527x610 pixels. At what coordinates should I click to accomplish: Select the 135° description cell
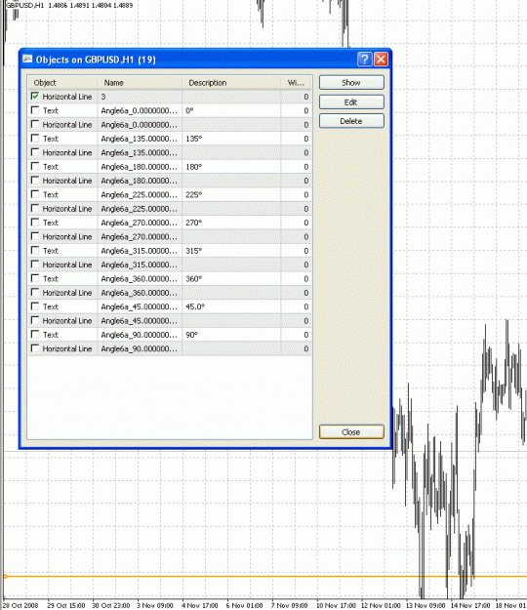pyautogui.click(x=231, y=139)
